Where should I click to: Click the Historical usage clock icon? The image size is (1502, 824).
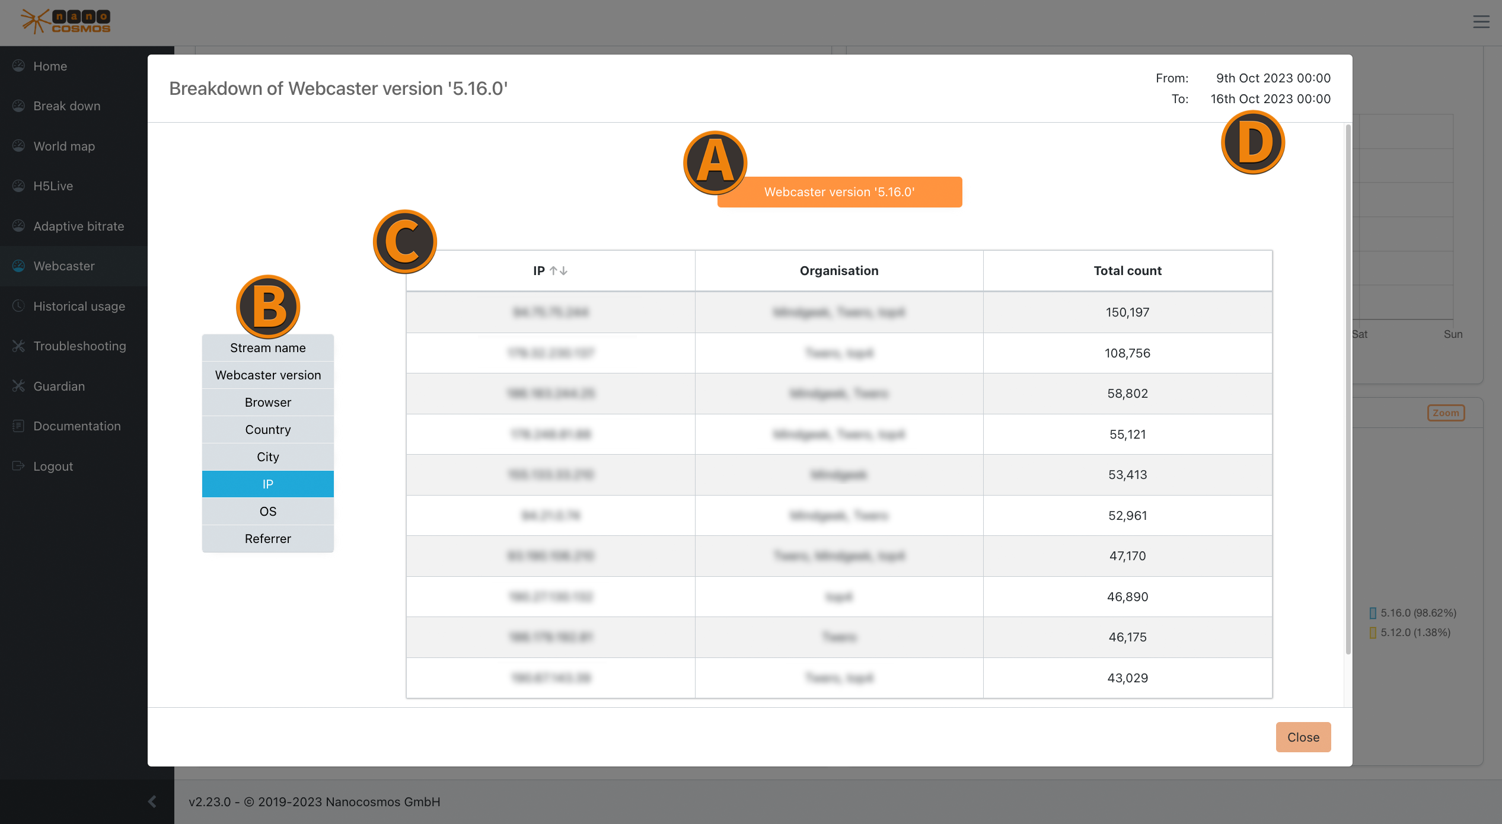pos(19,306)
